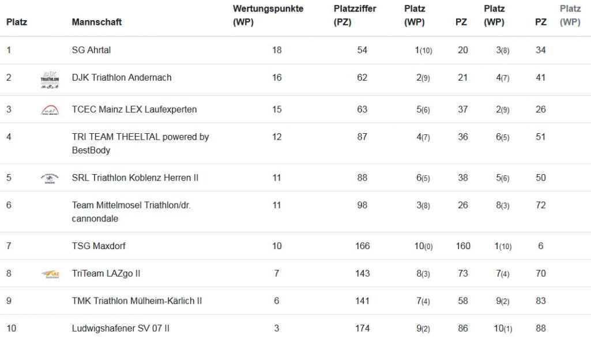Click the partially visible greyed Platz (WP) header
This screenshot has width=591, height=346.
point(570,16)
